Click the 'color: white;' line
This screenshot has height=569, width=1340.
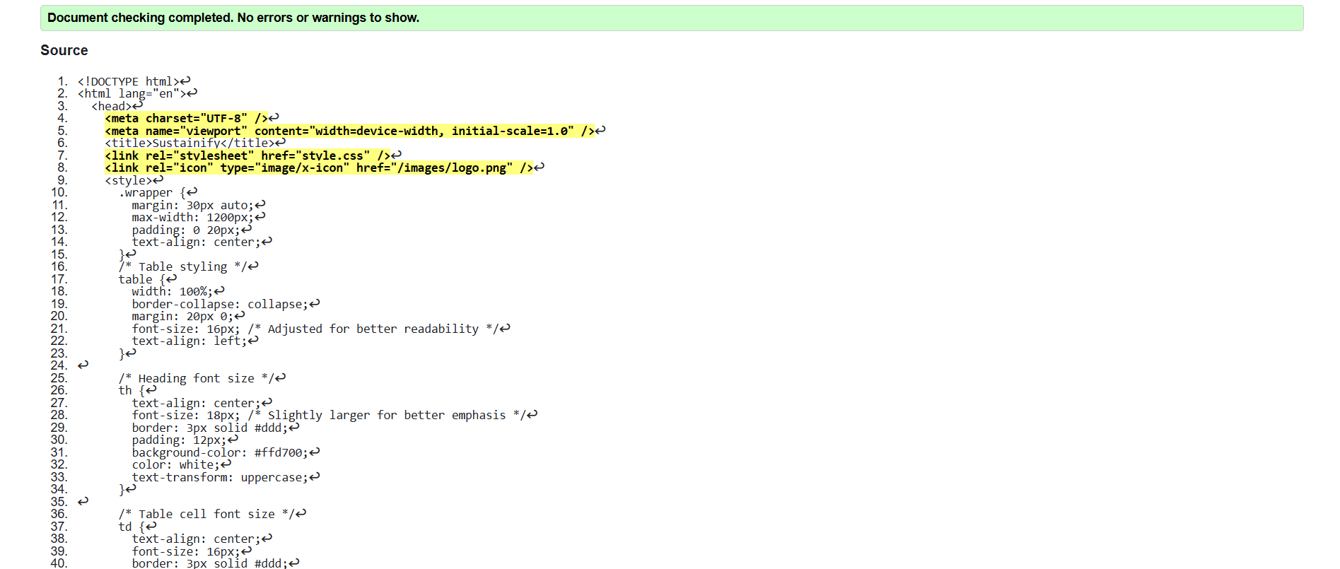pyautogui.click(x=182, y=464)
